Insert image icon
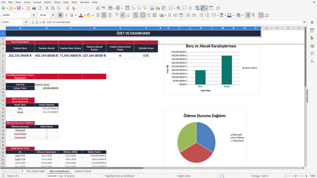Screen dimensions: 317x178 [152, 8]
